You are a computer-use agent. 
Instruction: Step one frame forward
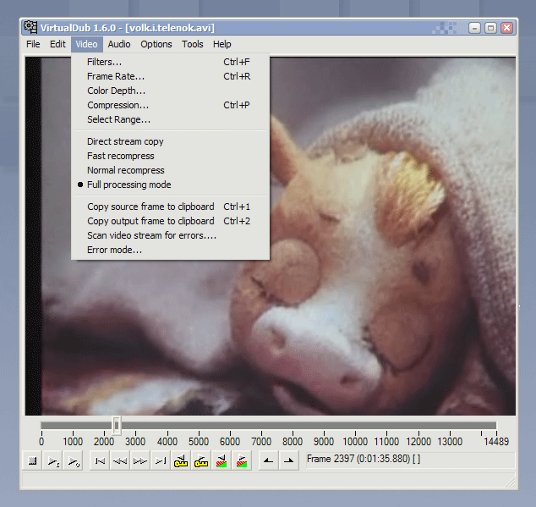coord(140,460)
